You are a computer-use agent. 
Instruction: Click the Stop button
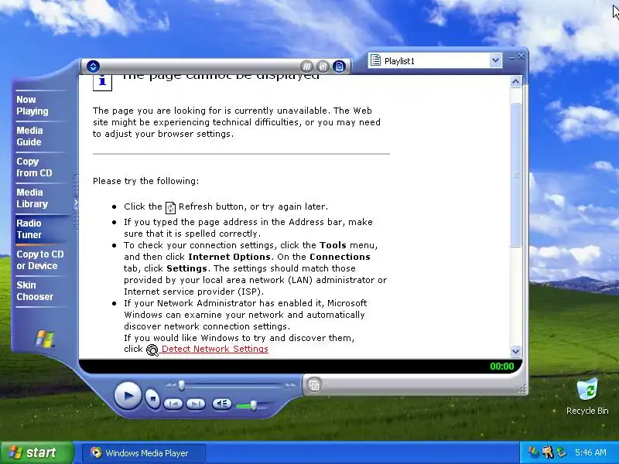point(152,398)
